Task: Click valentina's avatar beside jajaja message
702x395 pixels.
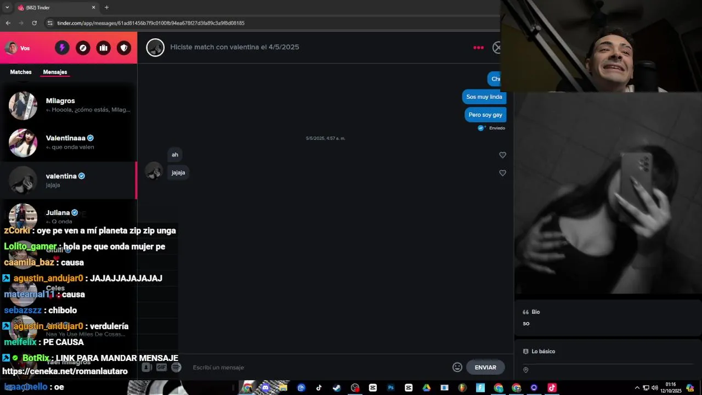Action: click(154, 171)
